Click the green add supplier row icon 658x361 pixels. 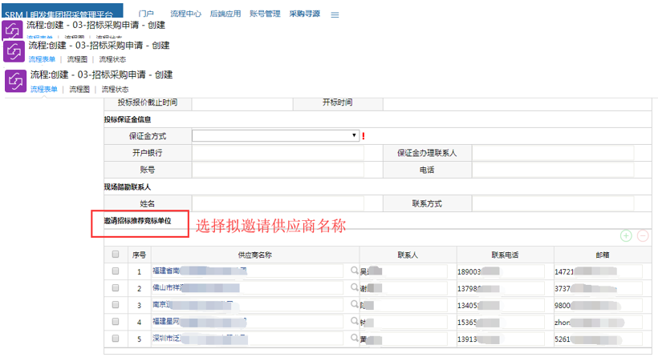(x=626, y=236)
